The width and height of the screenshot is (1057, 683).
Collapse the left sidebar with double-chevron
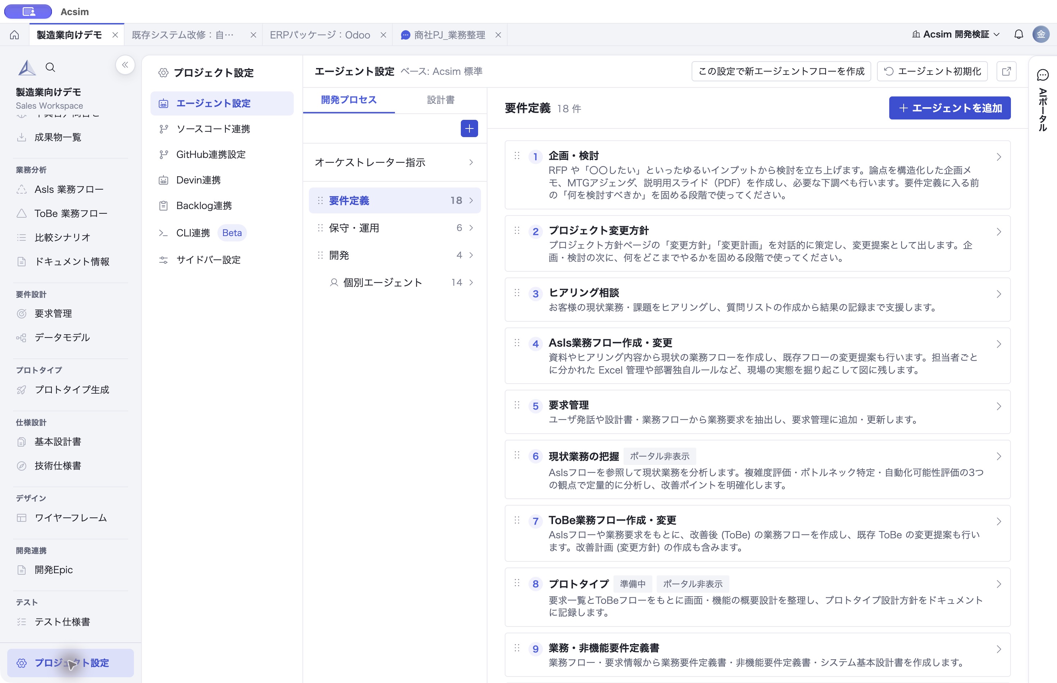125,65
